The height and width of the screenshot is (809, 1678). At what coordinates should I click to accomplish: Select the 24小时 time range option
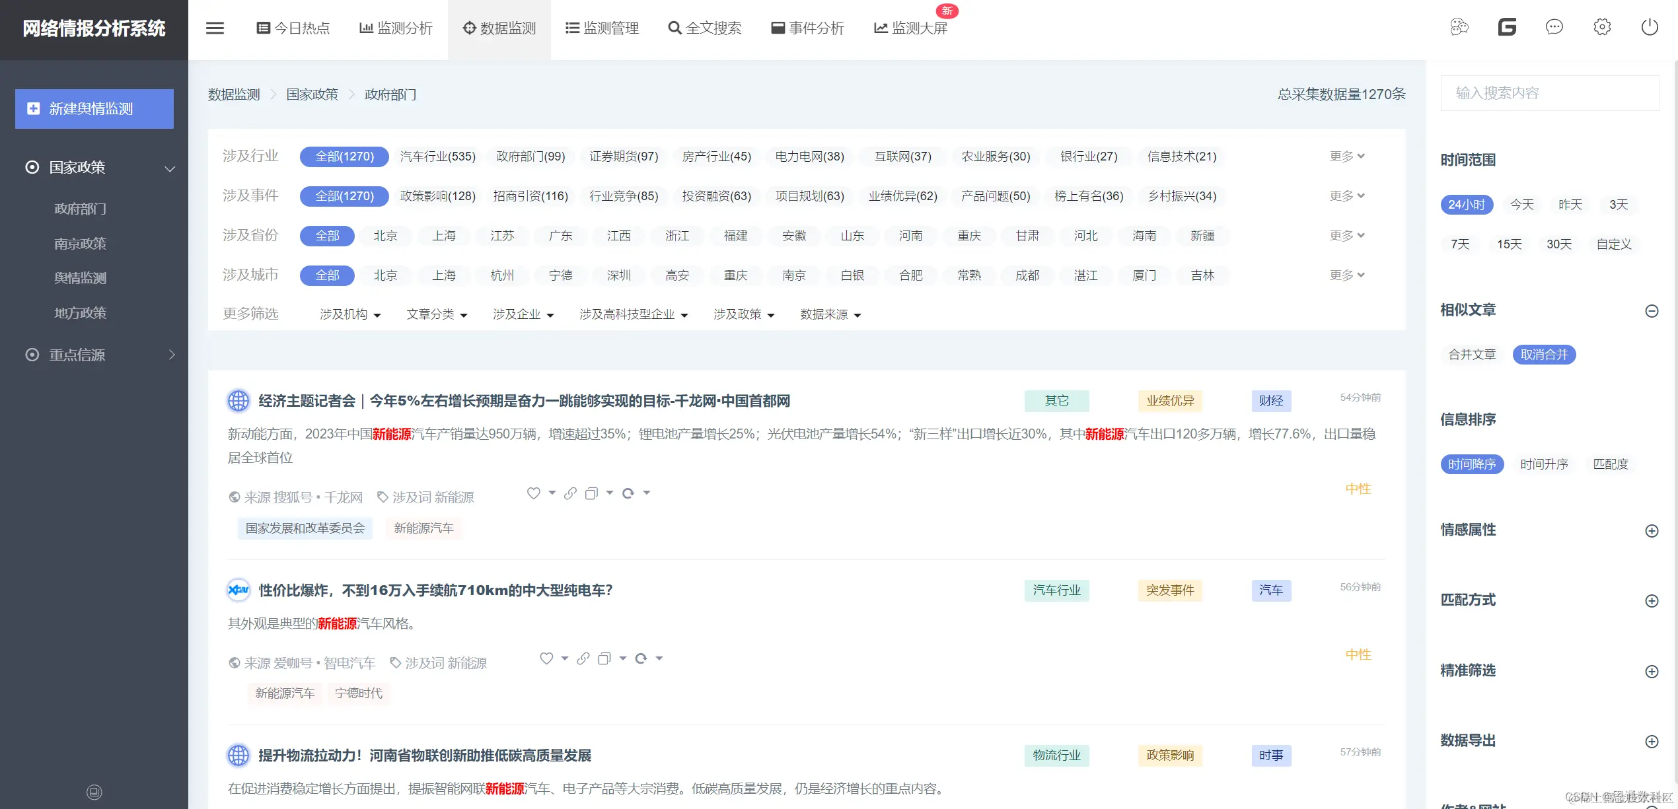pyautogui.click(x=1466, y=205)
